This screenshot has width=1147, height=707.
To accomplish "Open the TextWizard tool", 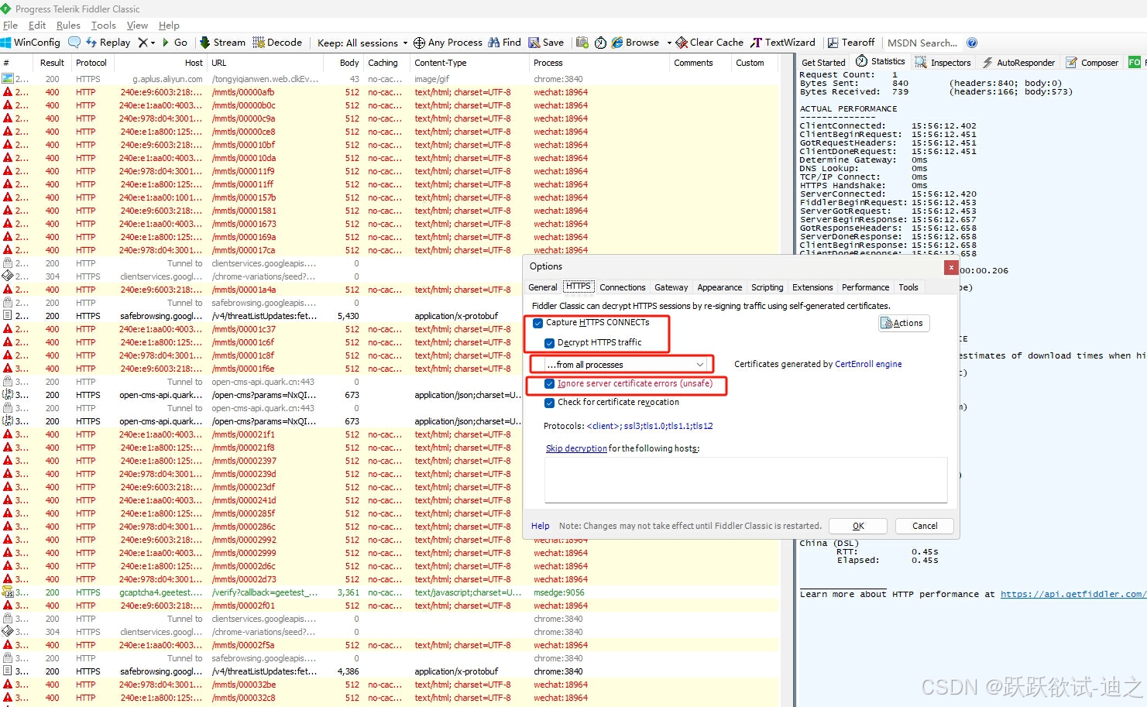I will (783, 43).
